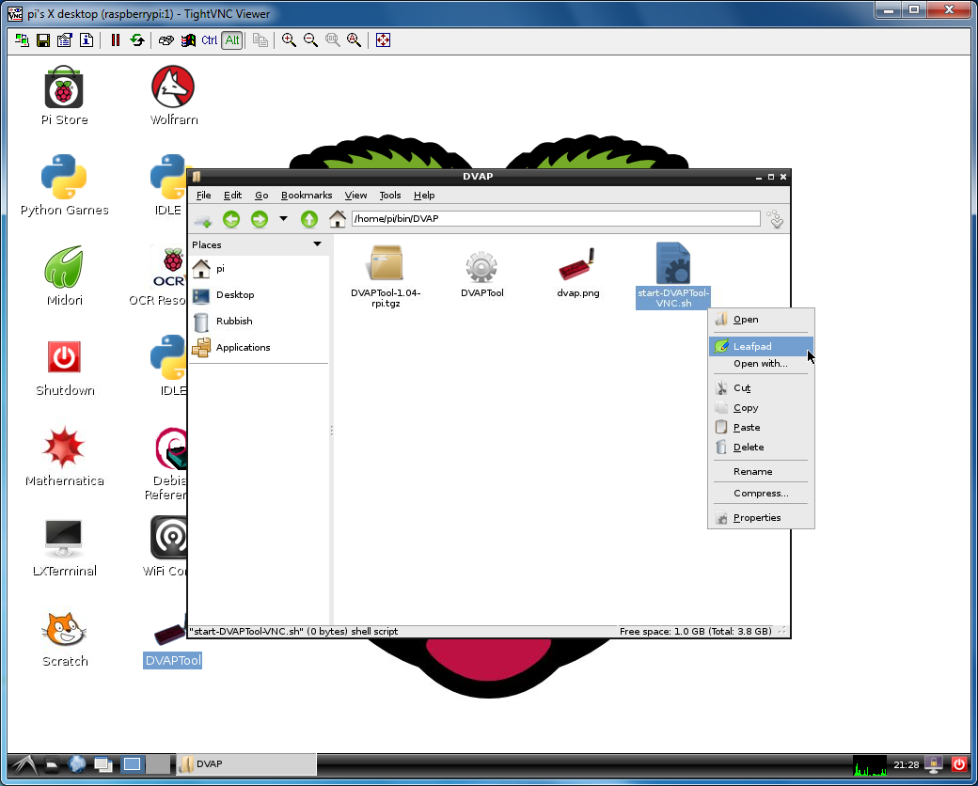Image resolution: width=978 pixels, height=786 pixels.
Task: Zoom out with the minus magnifier icon
Action: click(310, 40)
